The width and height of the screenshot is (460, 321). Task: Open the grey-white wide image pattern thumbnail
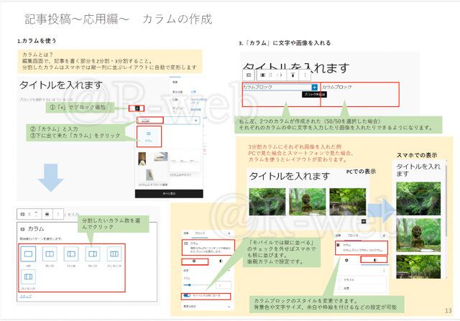tap(161, 157)
